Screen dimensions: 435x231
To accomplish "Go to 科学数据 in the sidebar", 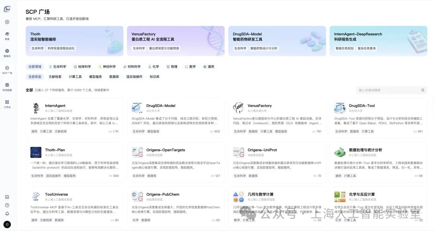I will 7,87.
